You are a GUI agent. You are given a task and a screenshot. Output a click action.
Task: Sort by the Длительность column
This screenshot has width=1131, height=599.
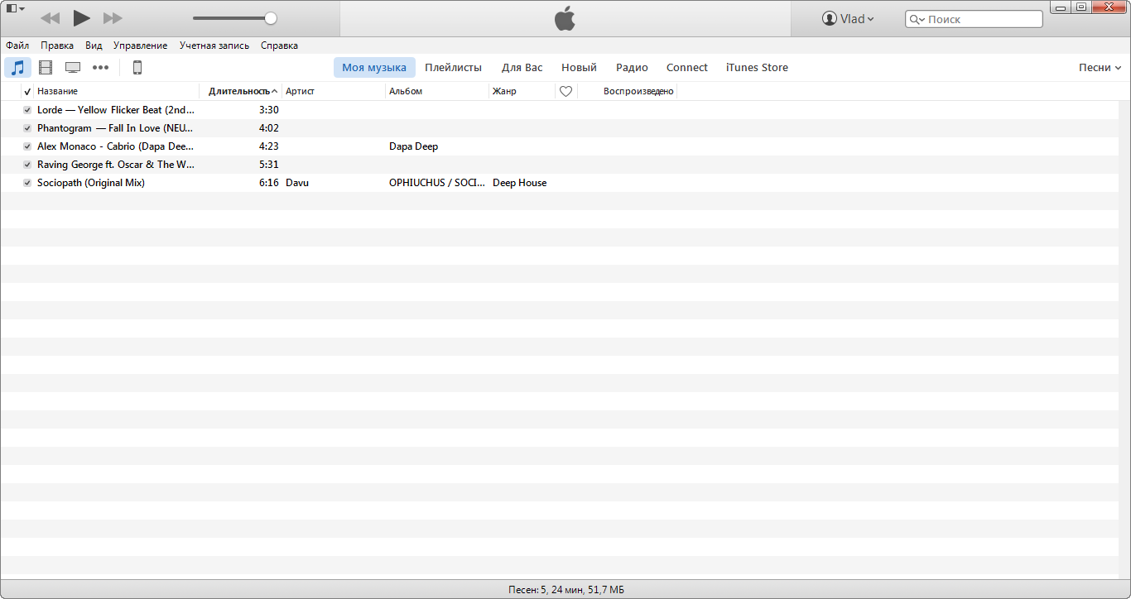(241, 91)
